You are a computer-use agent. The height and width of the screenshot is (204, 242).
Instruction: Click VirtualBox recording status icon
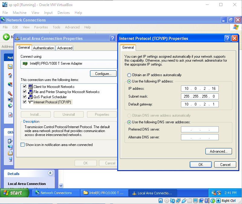pyautogui.click(x=201, y=201)
